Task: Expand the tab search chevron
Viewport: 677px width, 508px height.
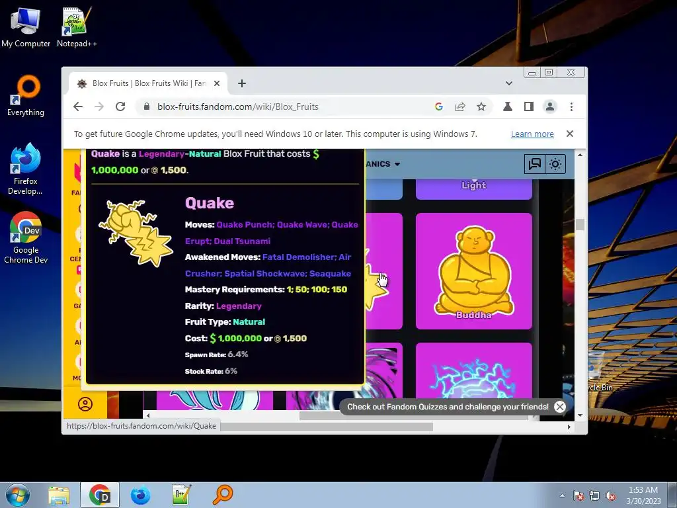Action: tap(509, 83)
